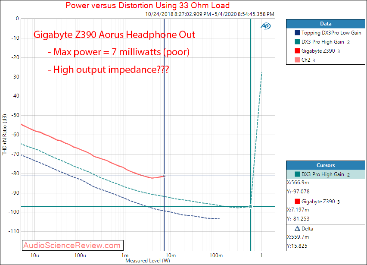Click the graph title Power versus Distortion
This screenshot has width=367, height=265.
[147, 5]
